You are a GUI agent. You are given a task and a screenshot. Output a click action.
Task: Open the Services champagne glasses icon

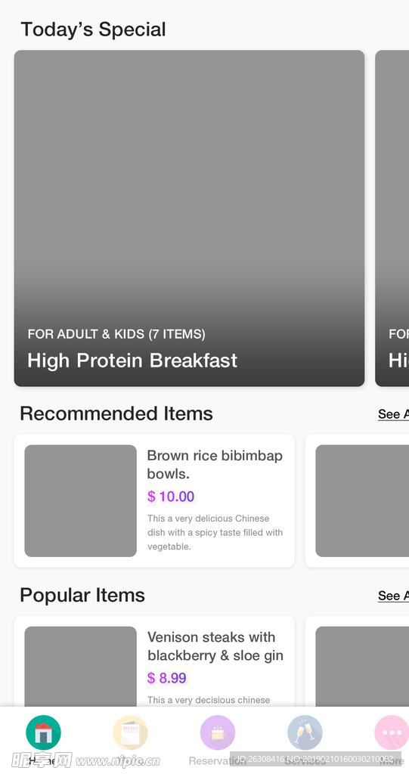click(x=305, y=732)
